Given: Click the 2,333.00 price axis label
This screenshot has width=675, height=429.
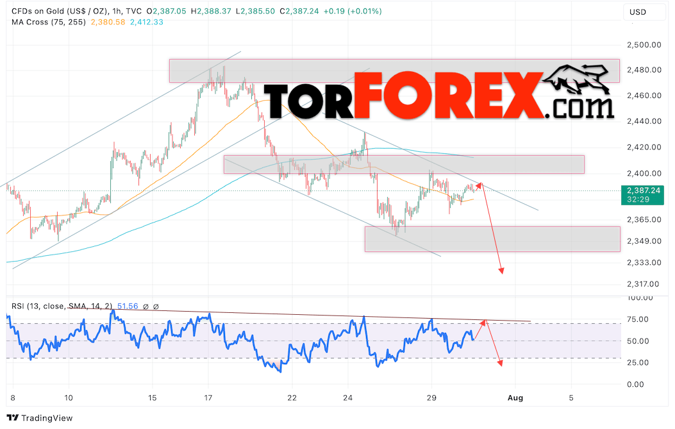Looking at the screenshot, I should point(644,263).
